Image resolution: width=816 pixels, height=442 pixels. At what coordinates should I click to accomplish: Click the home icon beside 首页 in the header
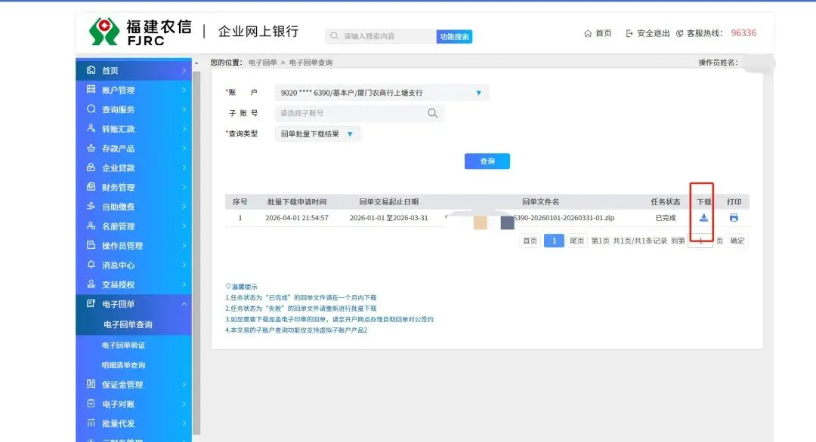(588, 33)
